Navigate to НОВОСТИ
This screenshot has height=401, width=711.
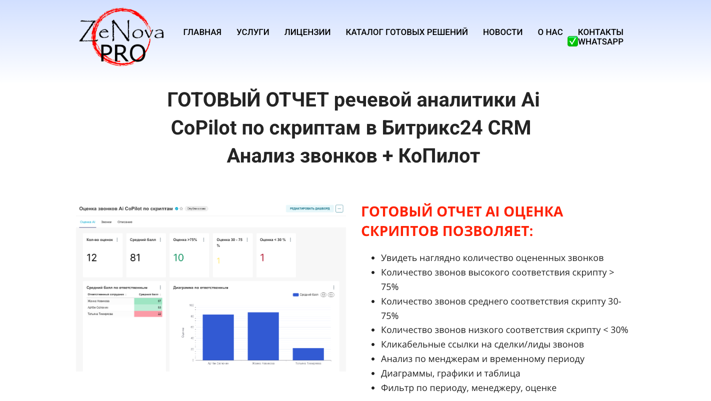[502, 32]
